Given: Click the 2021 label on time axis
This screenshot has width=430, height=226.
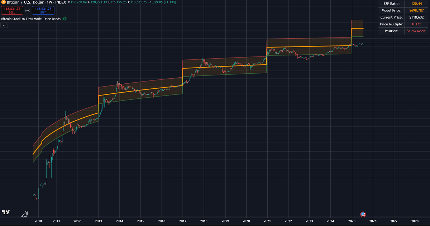Looking at the screenshot, I should 267,221.
